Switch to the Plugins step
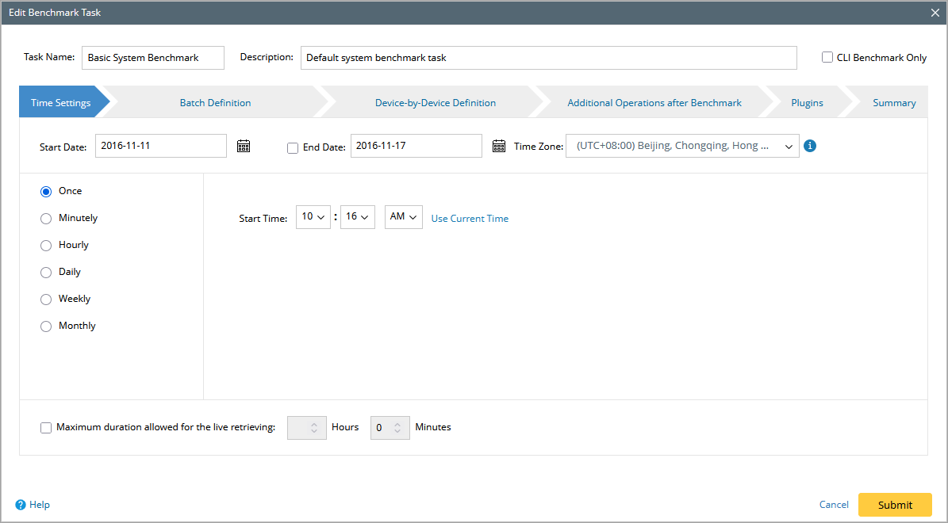 click(x=807, y=103)
